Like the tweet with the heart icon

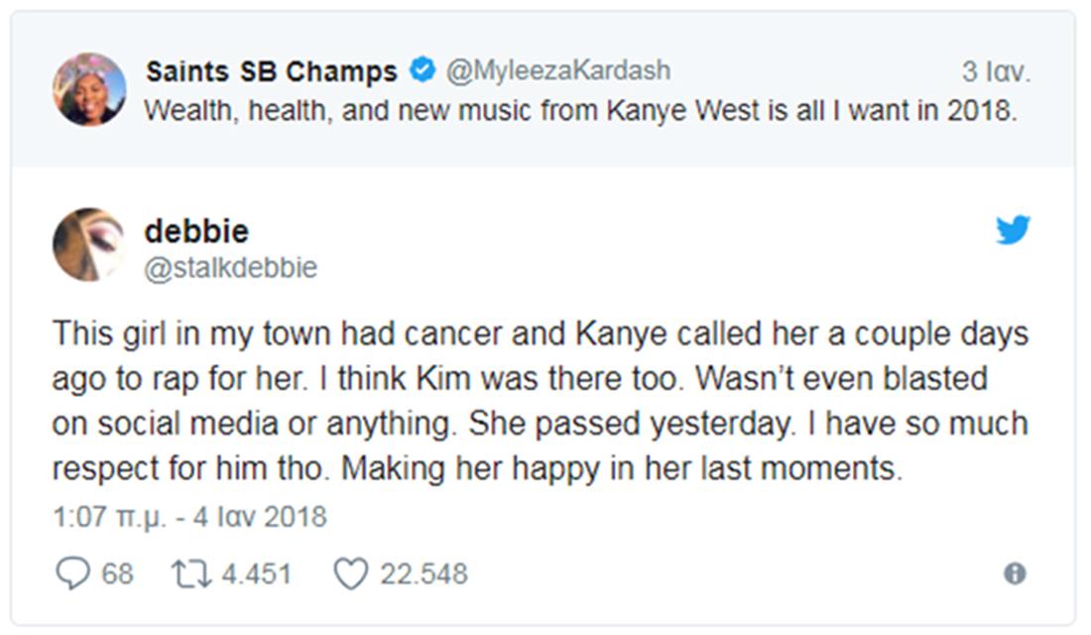350,573
